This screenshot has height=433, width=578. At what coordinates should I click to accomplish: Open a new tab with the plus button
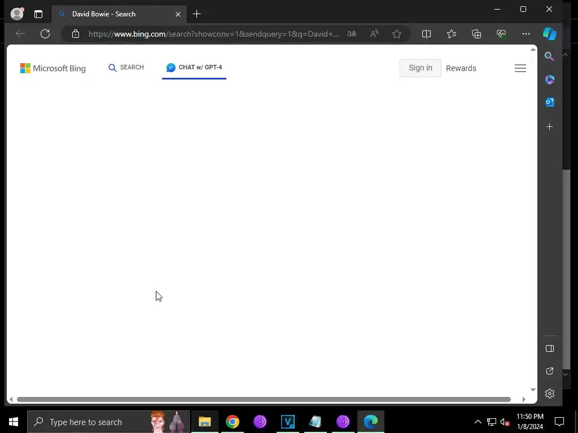point(197,14)
